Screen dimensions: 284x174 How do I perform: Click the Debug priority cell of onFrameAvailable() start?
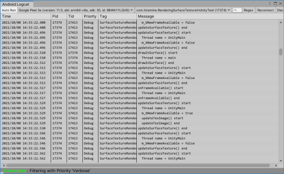coord(89,88)
